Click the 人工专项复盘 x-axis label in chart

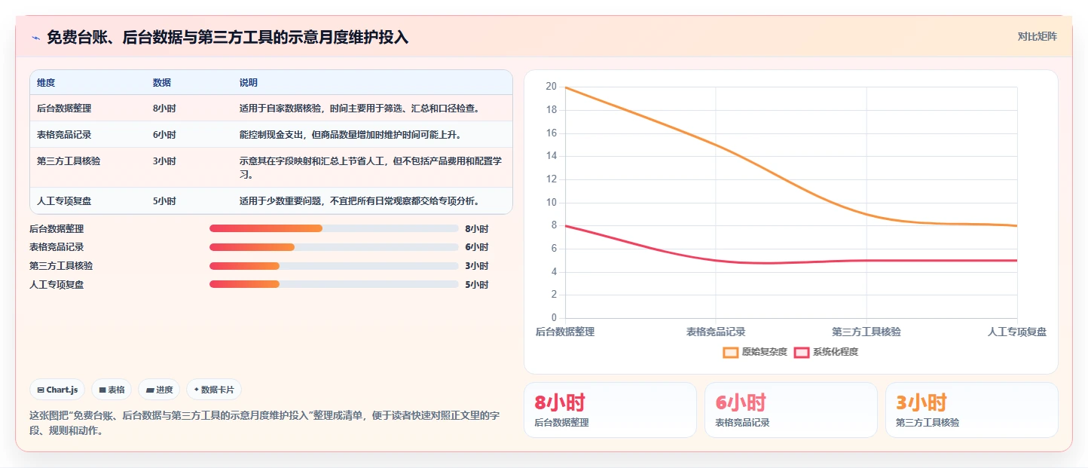coord(1017,332)
